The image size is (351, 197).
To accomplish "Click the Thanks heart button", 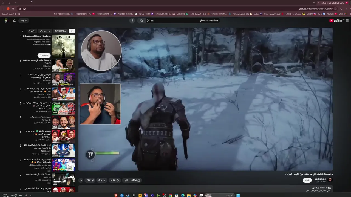I will [x=90, y=180].
